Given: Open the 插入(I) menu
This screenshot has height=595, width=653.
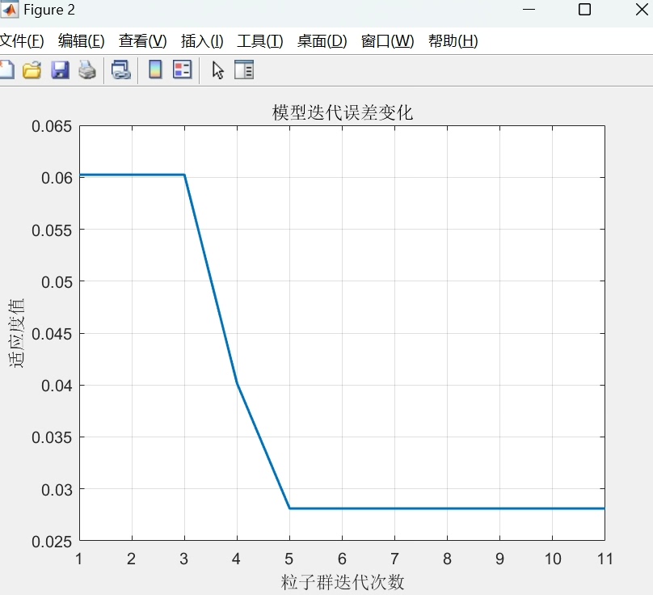Looking at the screenshot, I should tap(201, 41).
